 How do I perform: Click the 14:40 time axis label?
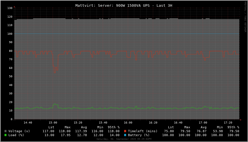click(x=28, y=123)
